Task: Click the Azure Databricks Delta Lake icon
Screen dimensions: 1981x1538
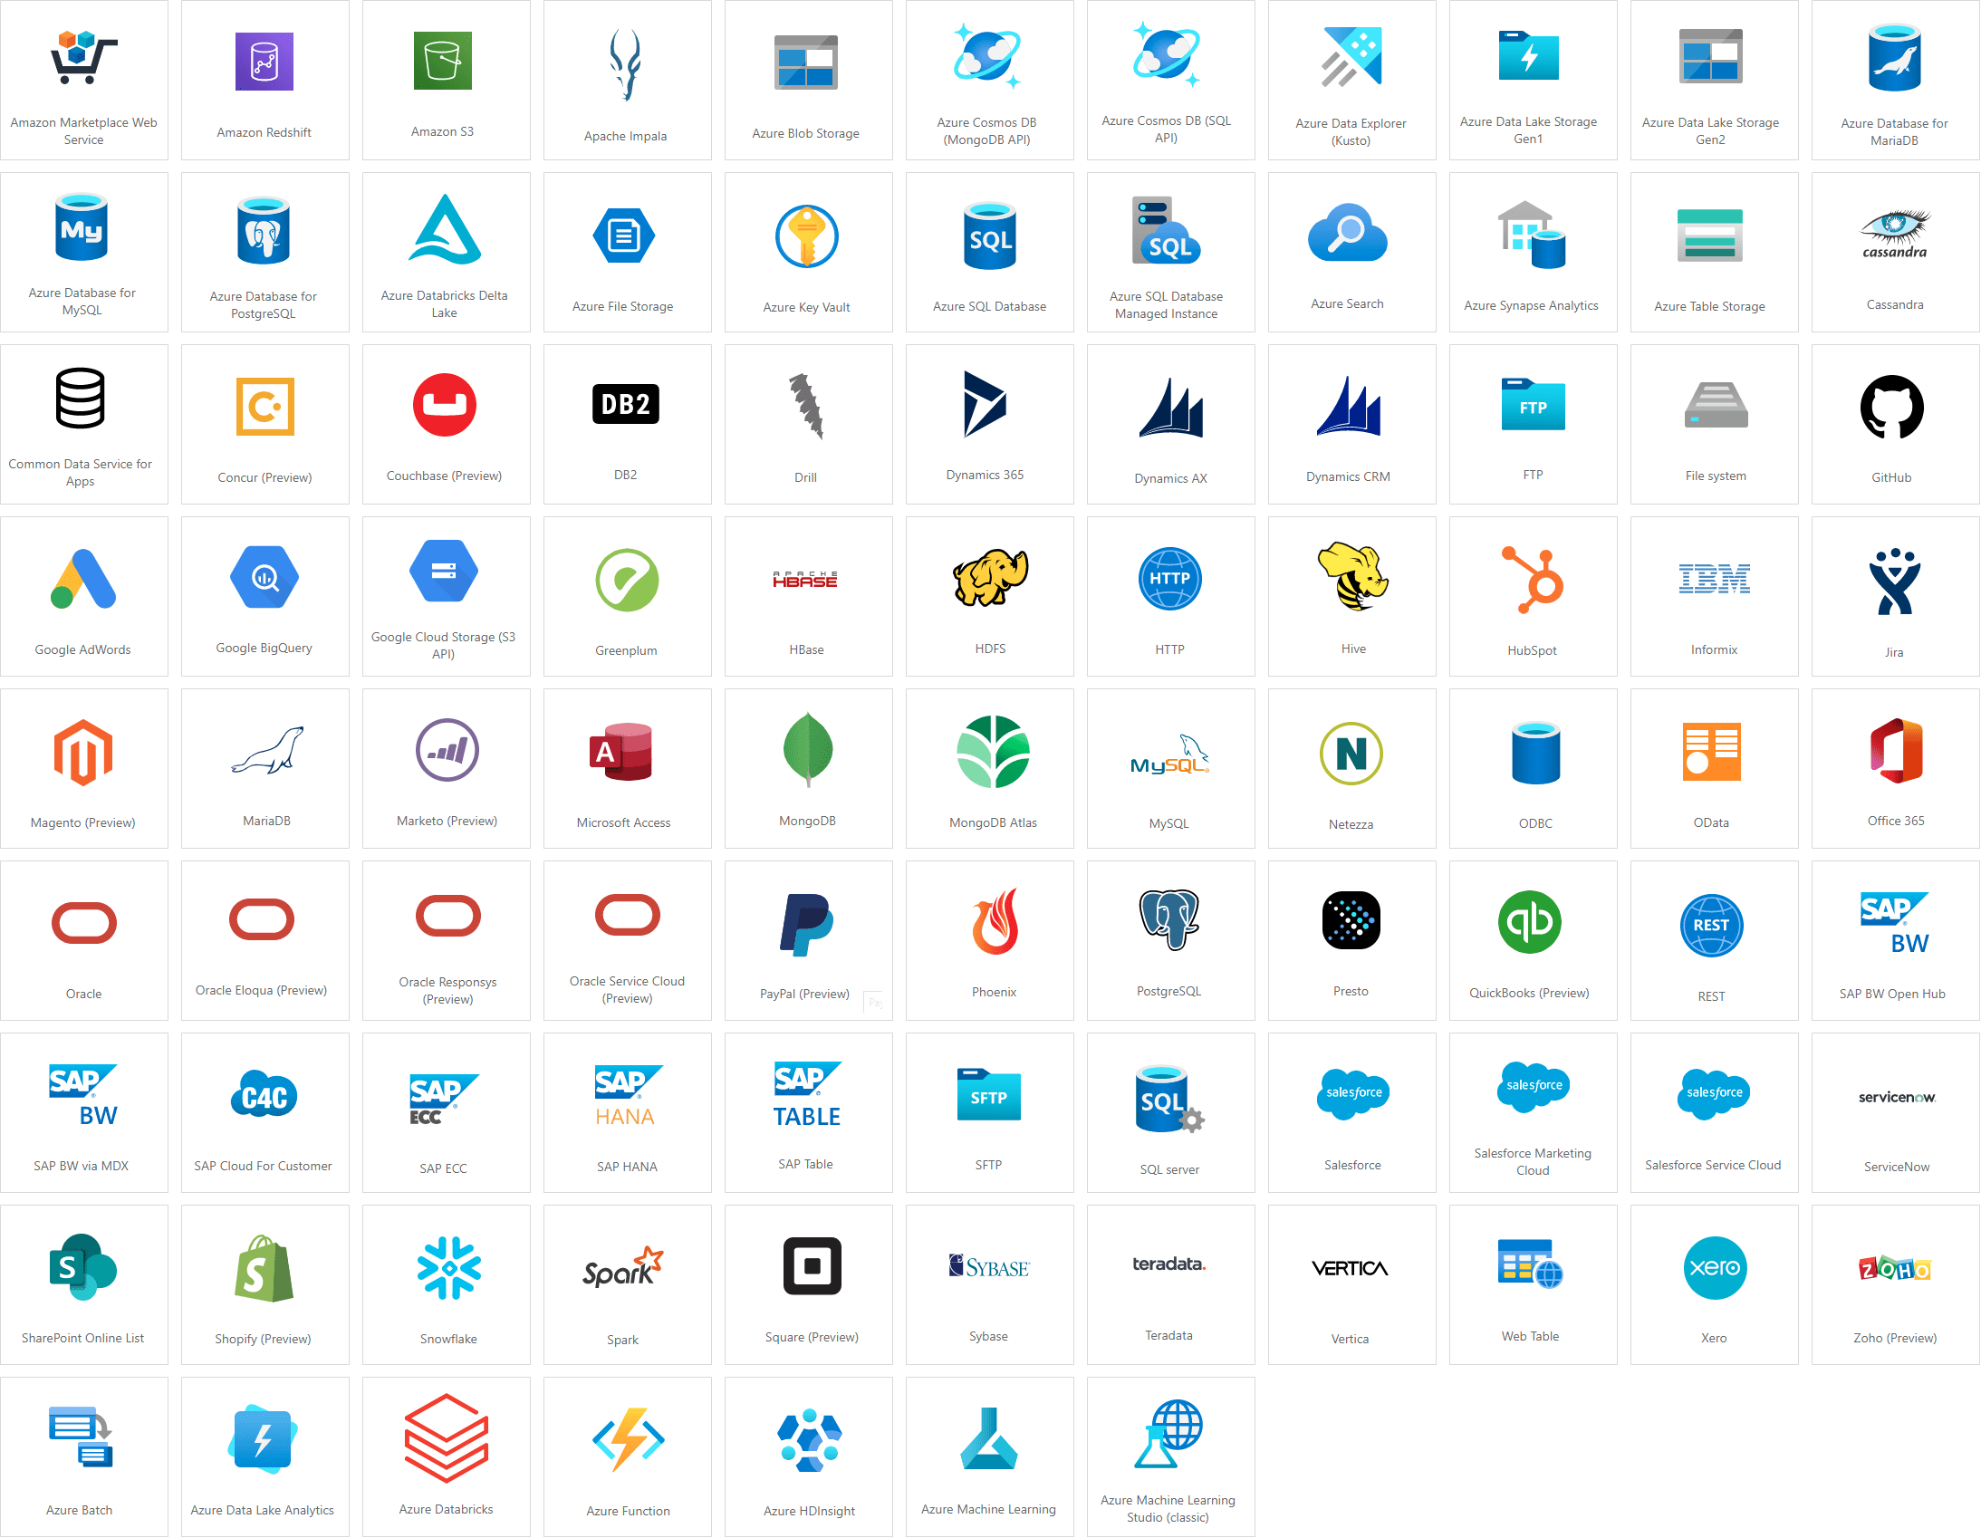Action: (x=445, y=228)
